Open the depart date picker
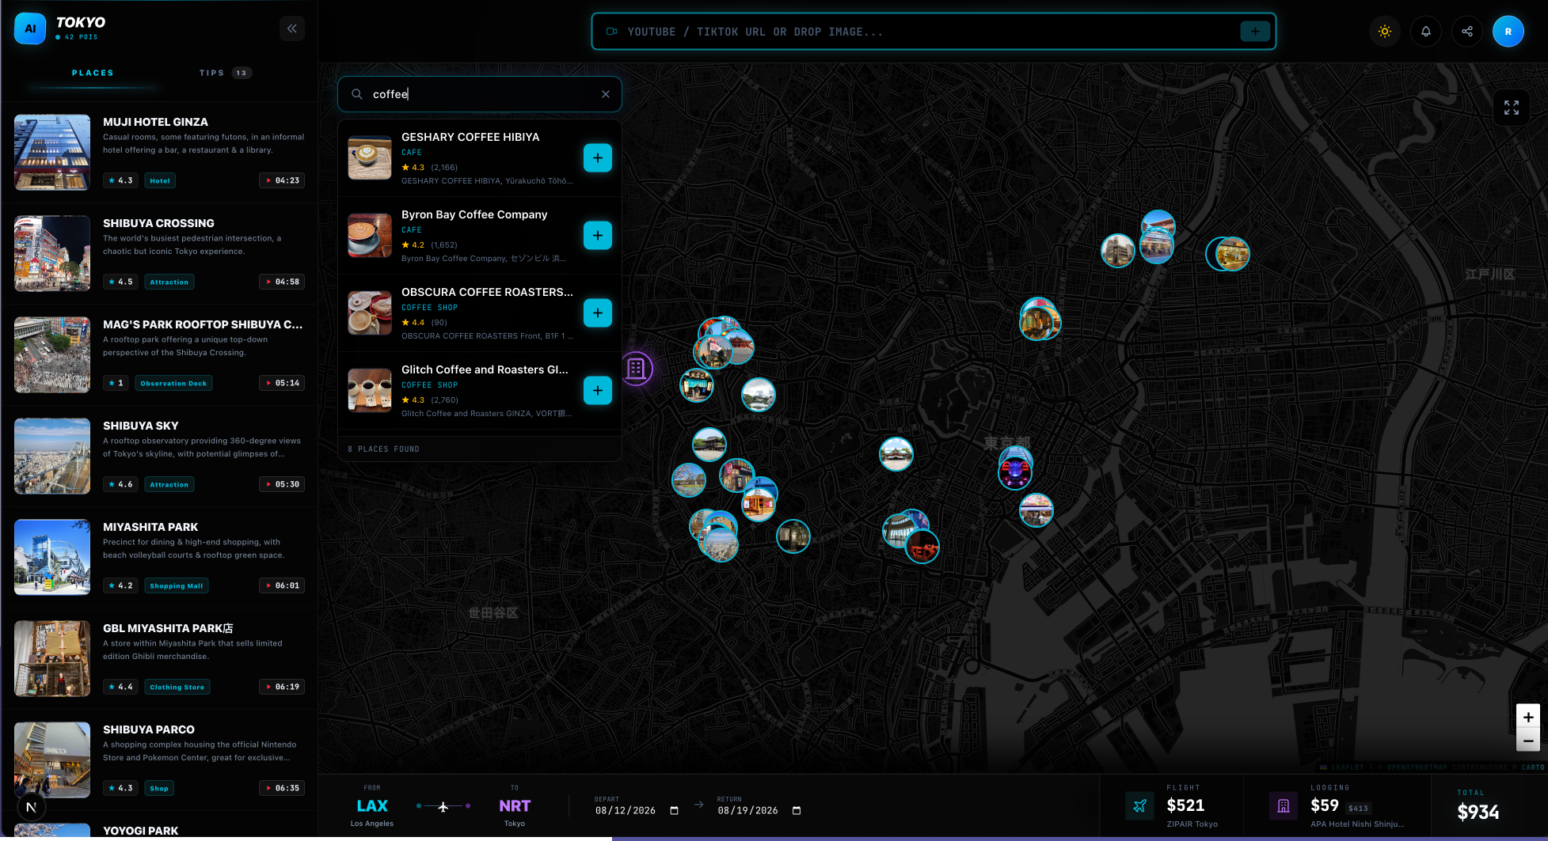The width and height of the screenshot is (1548, 841). [x=675, y=810]
